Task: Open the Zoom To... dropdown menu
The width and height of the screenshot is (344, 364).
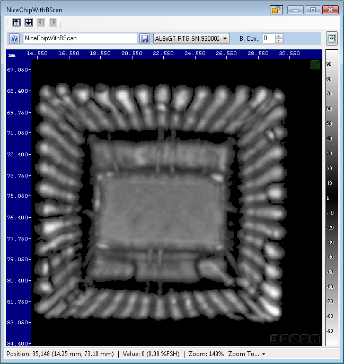Action: pyautogui.click(x=247, y=354)
